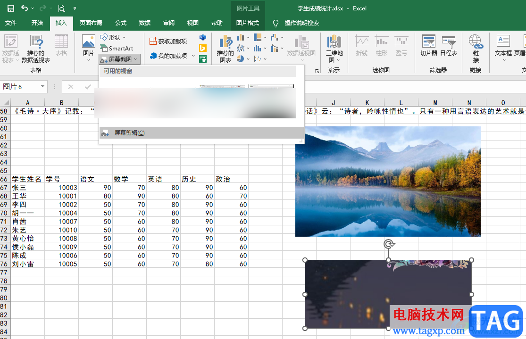Open the chart group dialog launcher
The height and width of the screenshot is (339, 526).
click(317, 71)
